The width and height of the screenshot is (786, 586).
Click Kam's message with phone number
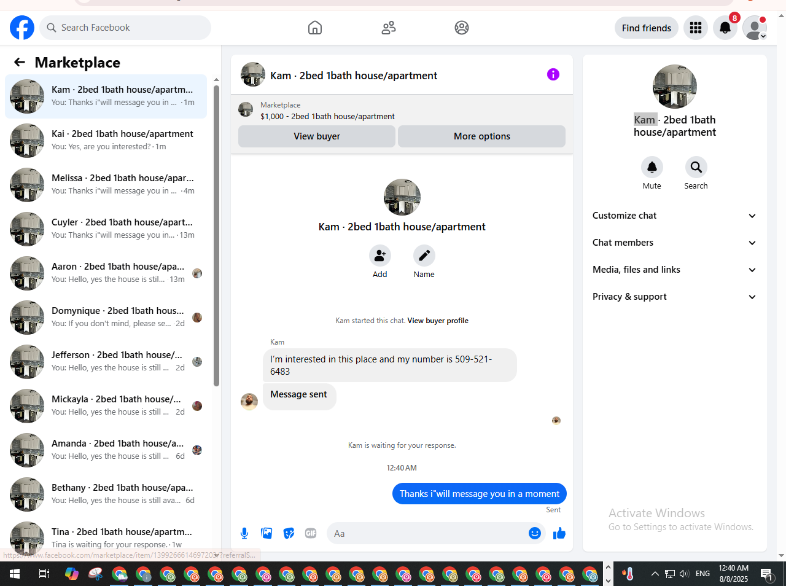coord(390,365)
